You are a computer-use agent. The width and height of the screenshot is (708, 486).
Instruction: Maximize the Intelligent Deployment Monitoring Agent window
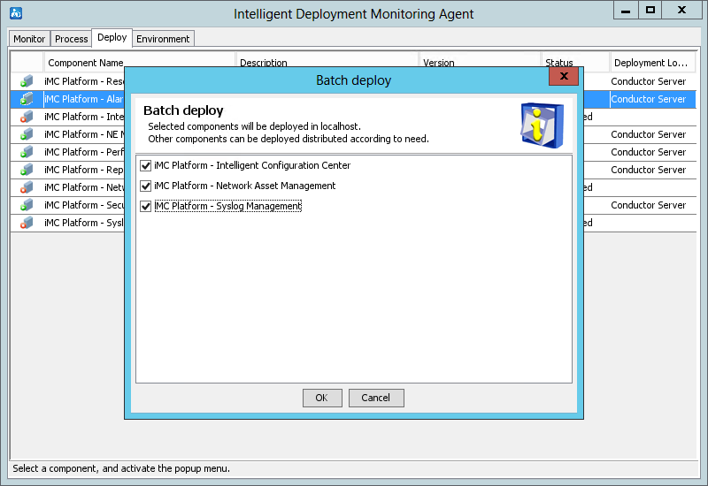coord(650,11)
